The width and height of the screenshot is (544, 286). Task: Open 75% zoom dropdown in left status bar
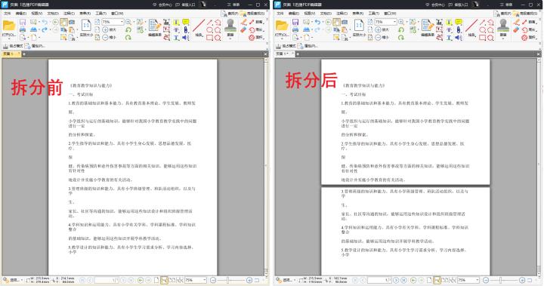click(x=204, y=280)
